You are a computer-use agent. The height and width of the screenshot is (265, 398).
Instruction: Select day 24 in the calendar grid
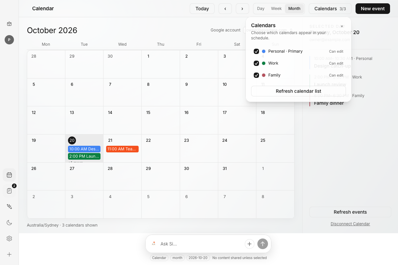(237, 148)
